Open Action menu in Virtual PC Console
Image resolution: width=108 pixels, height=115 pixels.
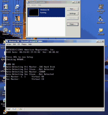pos(34,5)
